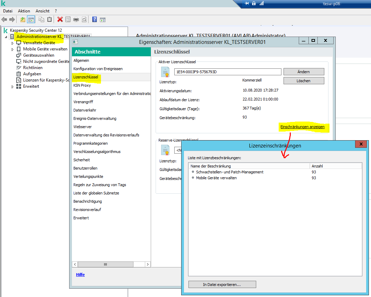Click the active license key input field
The image size is (371, 297).
[228, 72]
